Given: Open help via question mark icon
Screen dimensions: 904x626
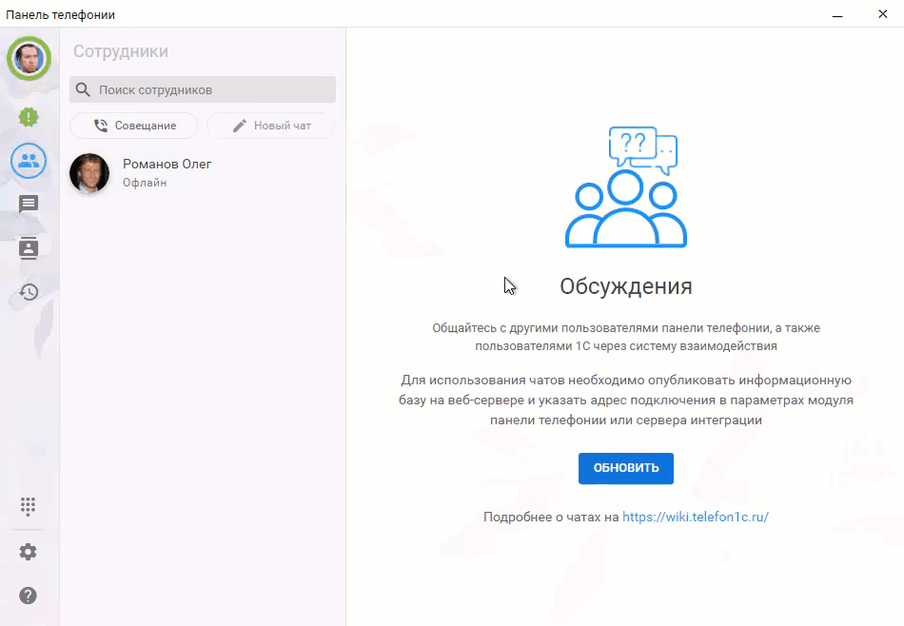Looking at the screenshot, I should click(x=28, y=595).
